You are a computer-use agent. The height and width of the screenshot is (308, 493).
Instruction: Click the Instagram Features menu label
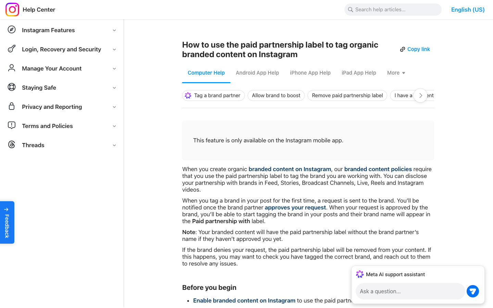pyautogui.click(x=48, y=30)
